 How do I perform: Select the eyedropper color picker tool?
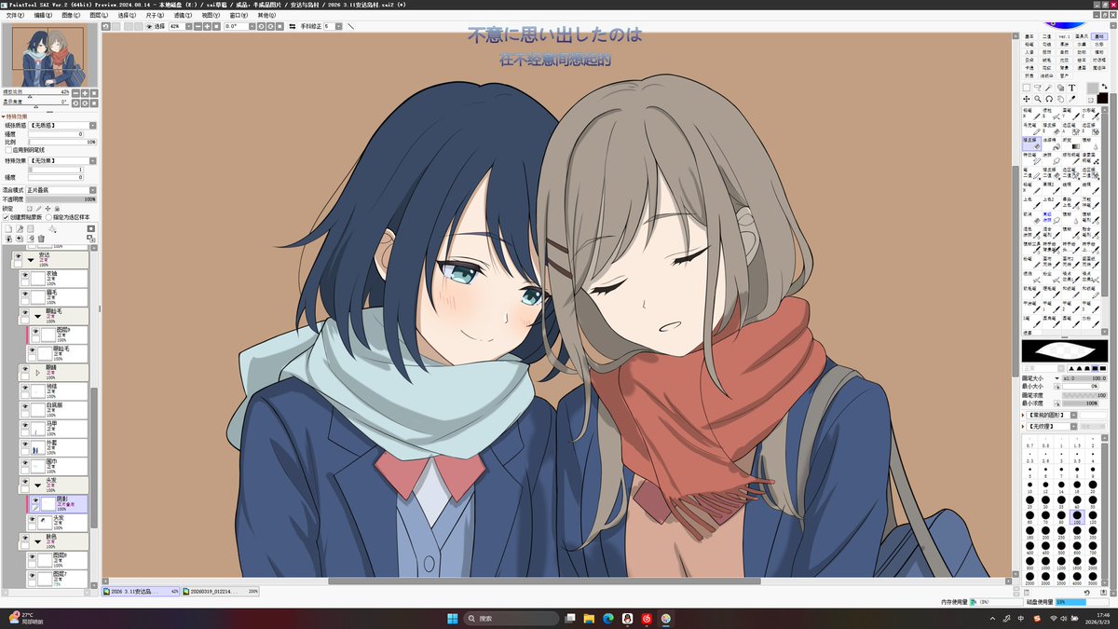(1071, 99)
